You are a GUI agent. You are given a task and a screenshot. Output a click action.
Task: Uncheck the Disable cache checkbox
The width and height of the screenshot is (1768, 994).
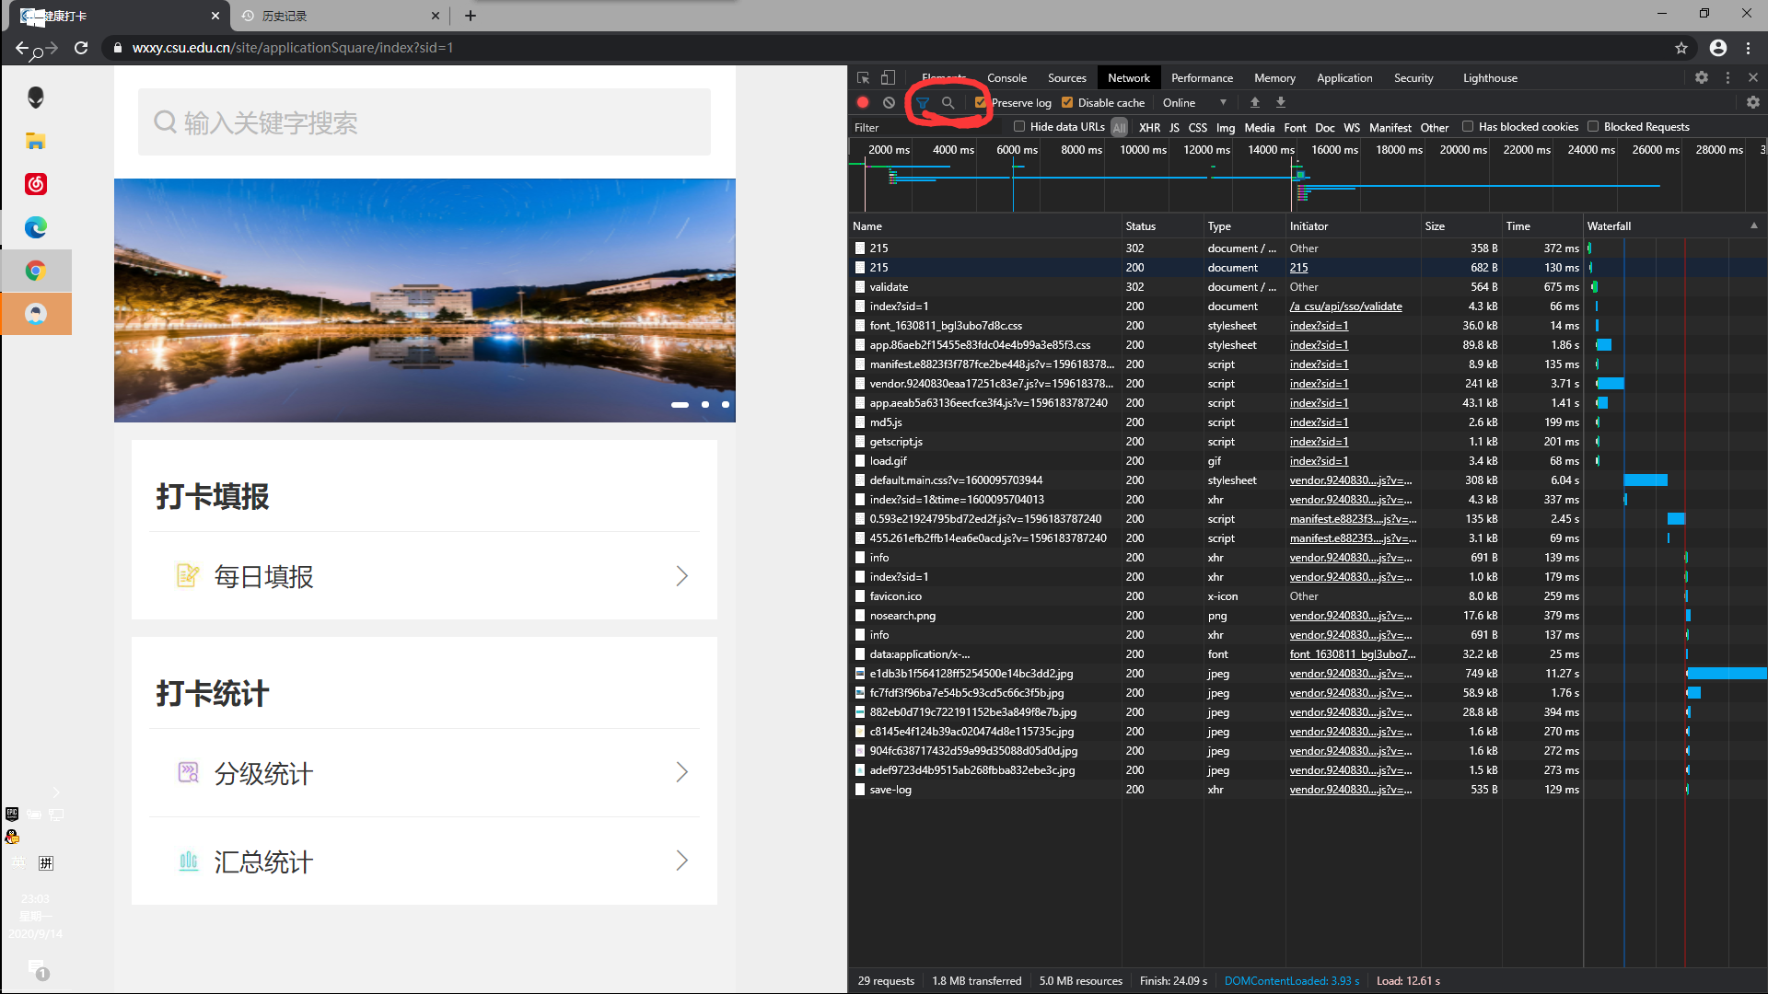point(1067,103)
